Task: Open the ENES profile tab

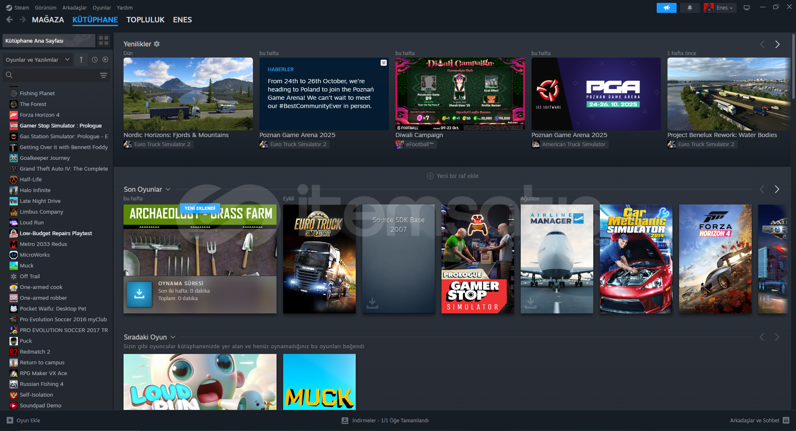Action: [182, 19]
